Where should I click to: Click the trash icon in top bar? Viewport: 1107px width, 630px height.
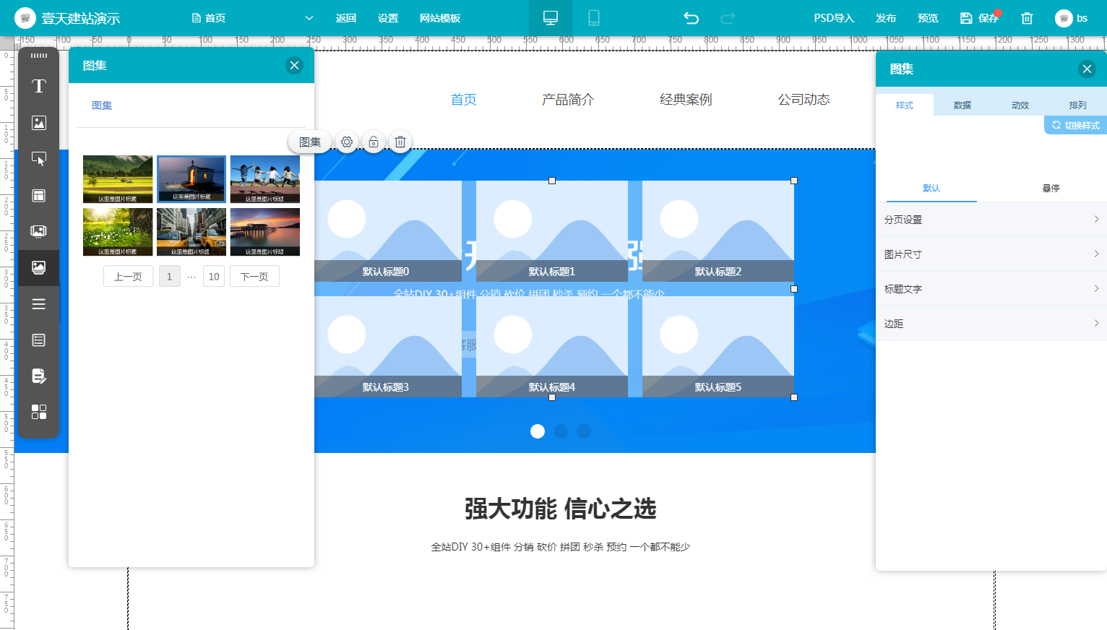(1027, 18)
